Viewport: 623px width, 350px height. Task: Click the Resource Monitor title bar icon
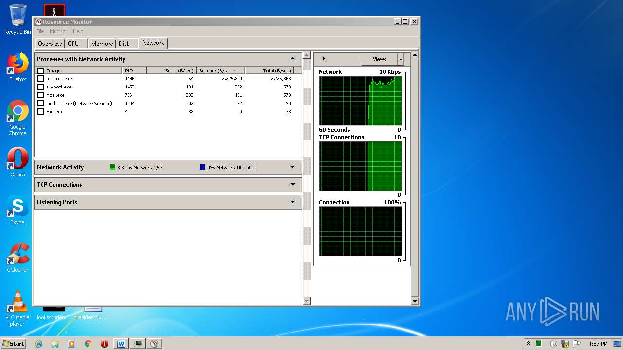tap(38, 21)
